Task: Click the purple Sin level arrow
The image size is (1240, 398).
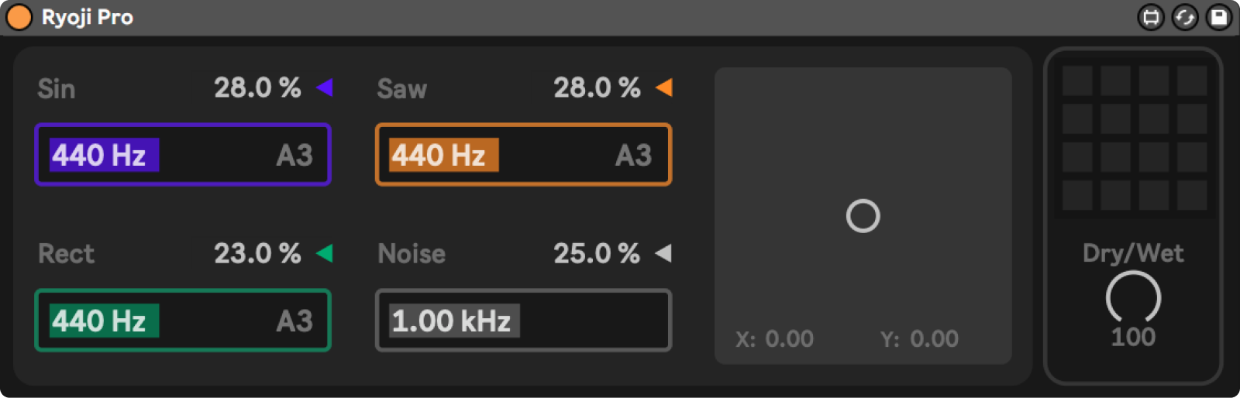Action: click(x=325, y=87)
